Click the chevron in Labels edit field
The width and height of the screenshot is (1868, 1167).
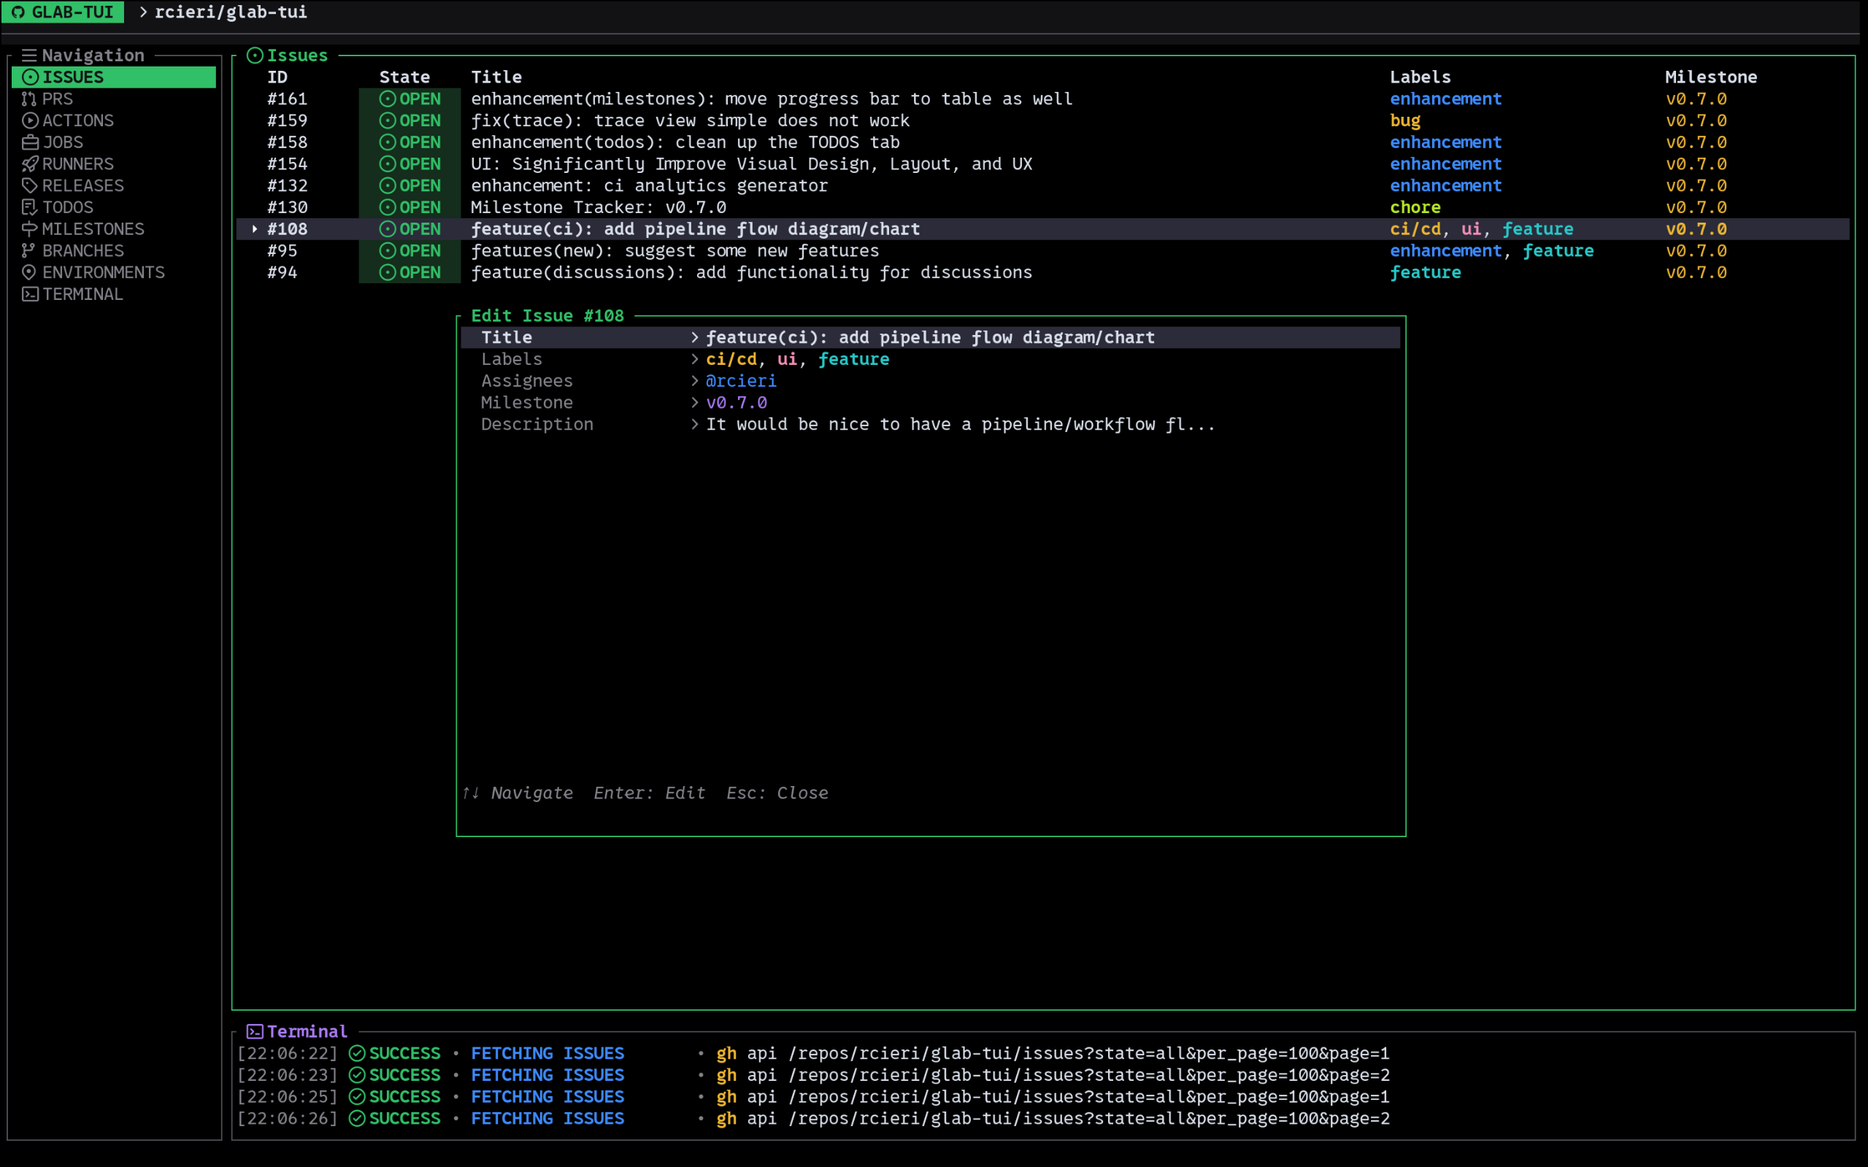[695, 359]
